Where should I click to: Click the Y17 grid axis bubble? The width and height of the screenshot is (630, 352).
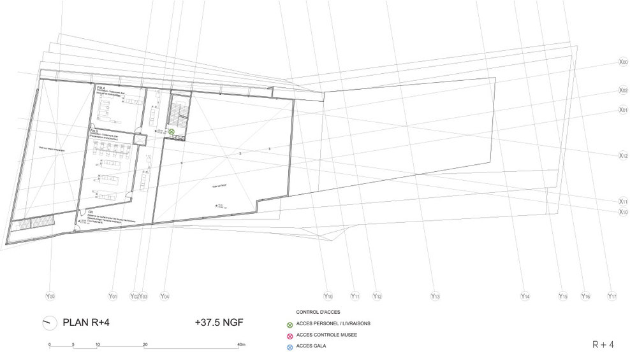click(x=612, y=296)
